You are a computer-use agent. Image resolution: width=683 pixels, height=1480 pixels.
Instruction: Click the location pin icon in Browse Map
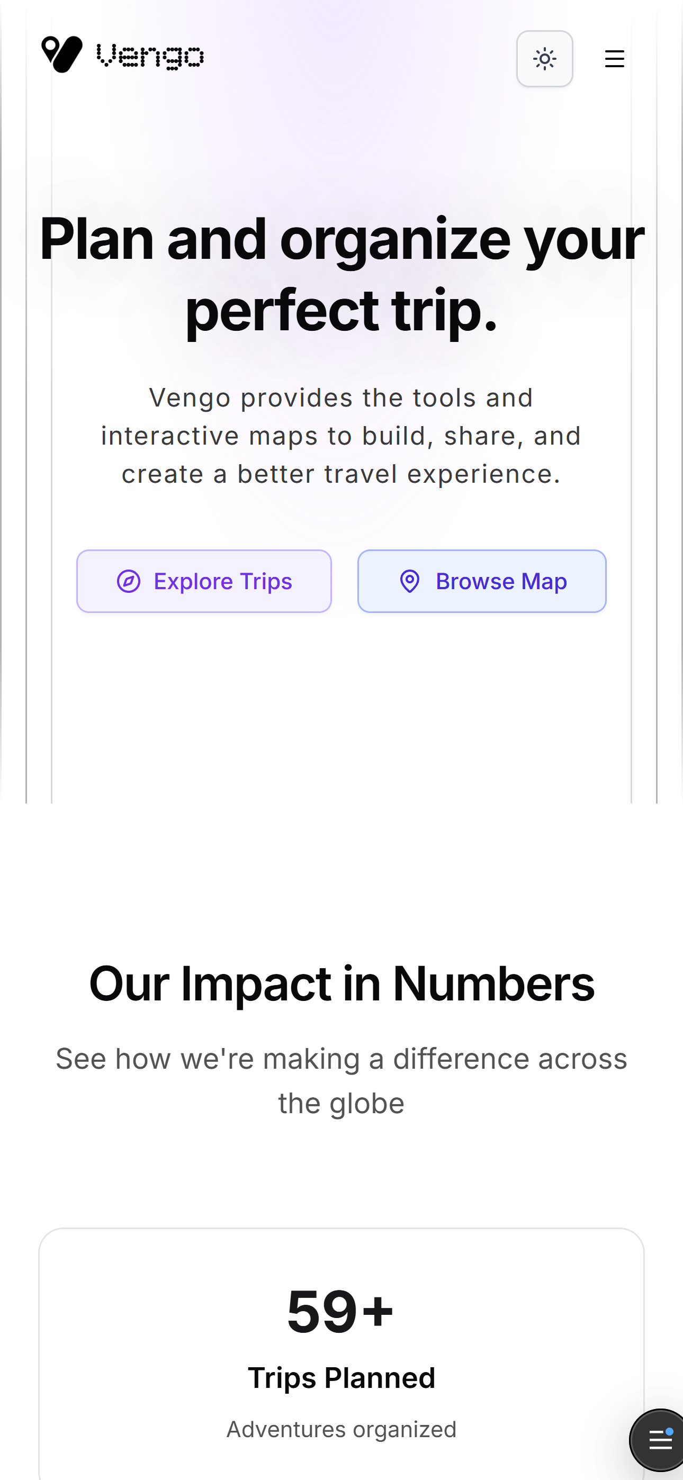[x=409, y=581]
